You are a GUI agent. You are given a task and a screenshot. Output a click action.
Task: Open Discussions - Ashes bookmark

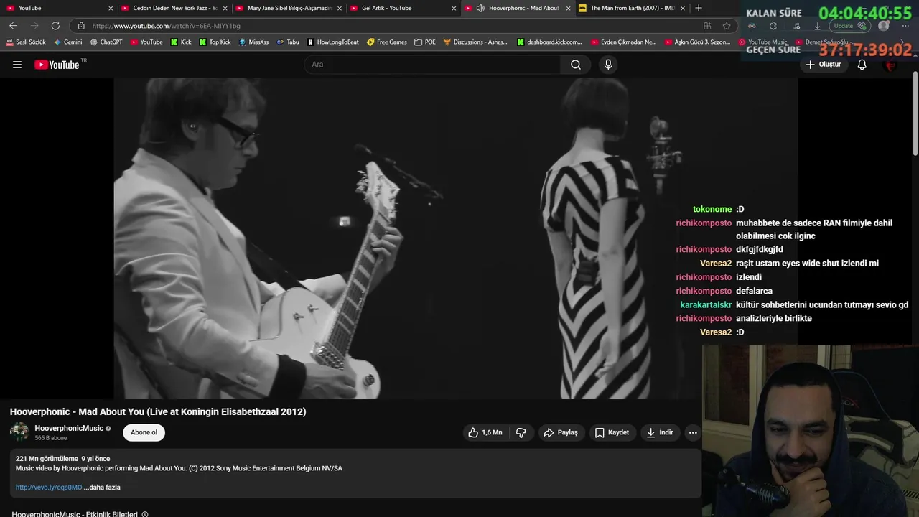coord(475,42)
